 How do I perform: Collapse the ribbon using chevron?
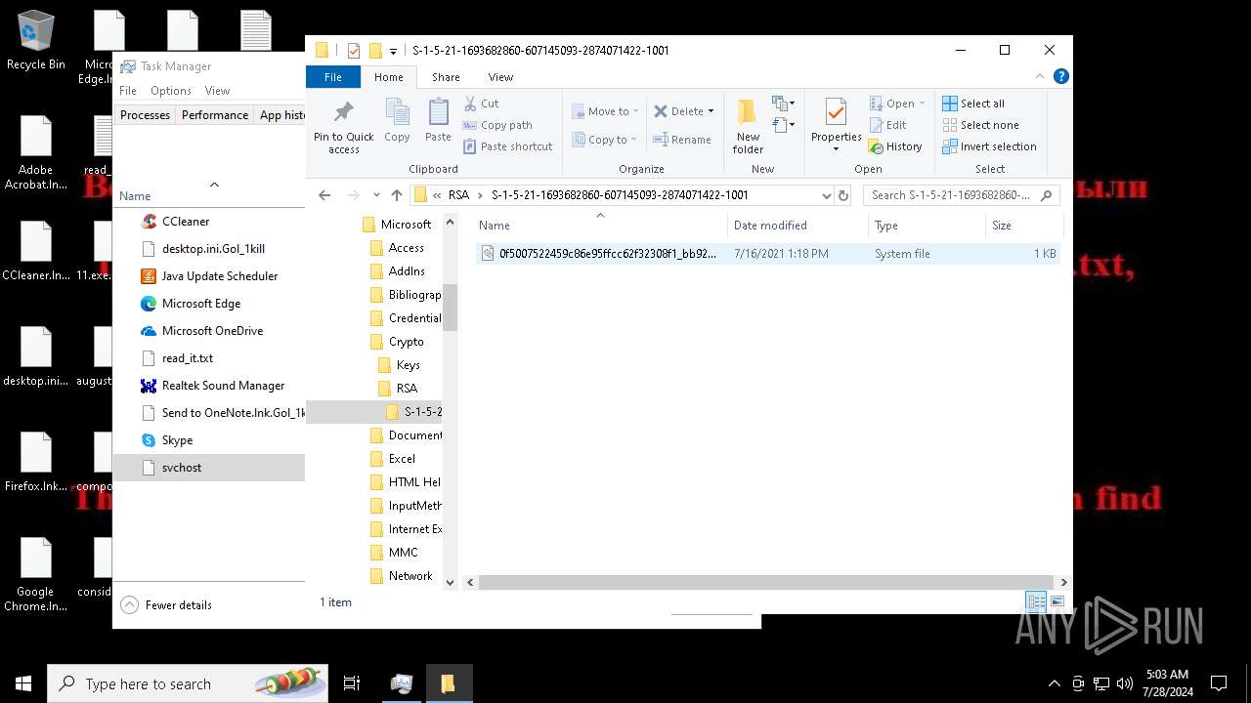point(1042,76)
